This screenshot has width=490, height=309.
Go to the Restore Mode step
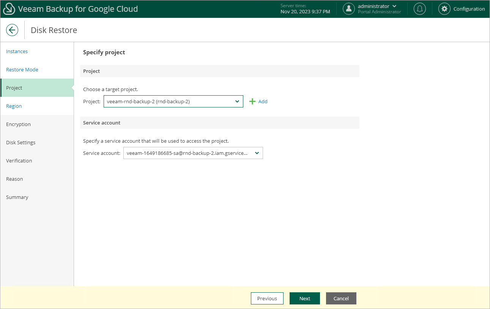coord(37,69)
